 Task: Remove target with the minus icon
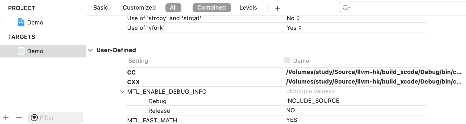[x=19, y=117]
